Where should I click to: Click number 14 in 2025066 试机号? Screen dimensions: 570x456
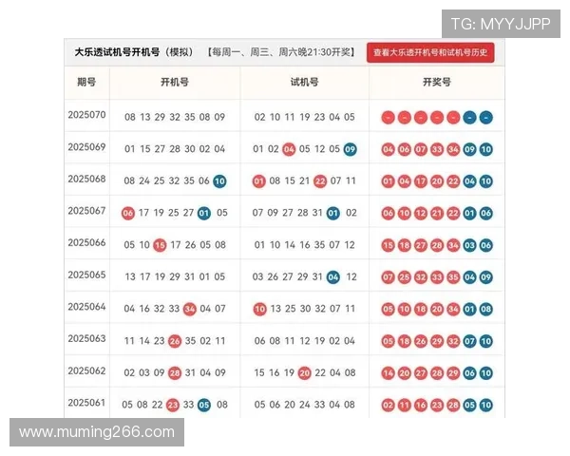pos(290,245)
